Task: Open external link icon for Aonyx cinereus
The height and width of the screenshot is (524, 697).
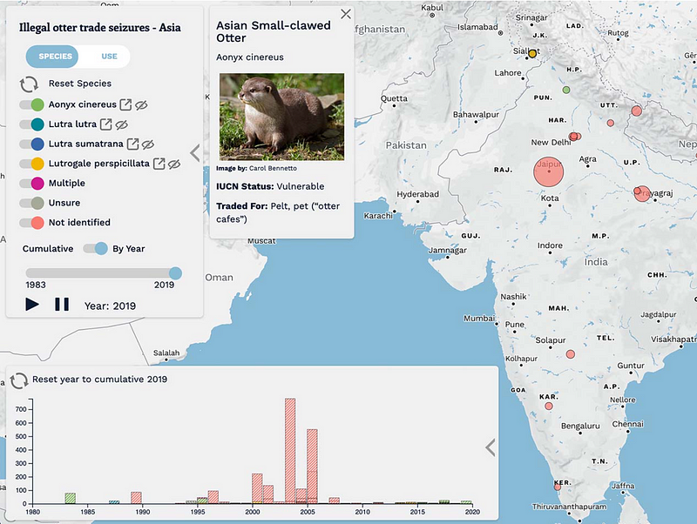Action: 125,104
